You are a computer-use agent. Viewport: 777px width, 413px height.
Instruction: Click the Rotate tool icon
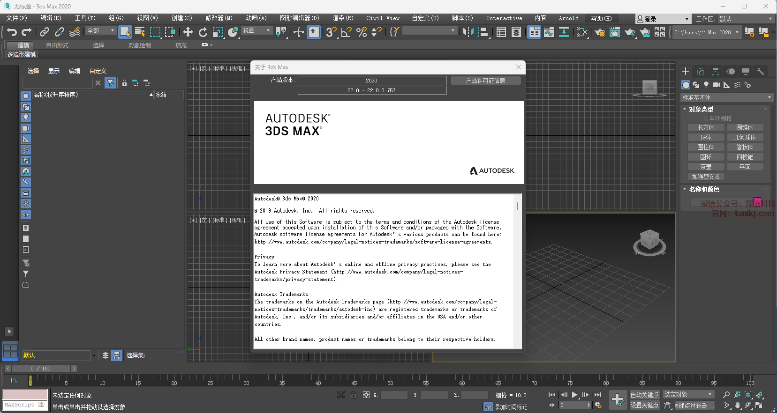click(x=203, y=32)
